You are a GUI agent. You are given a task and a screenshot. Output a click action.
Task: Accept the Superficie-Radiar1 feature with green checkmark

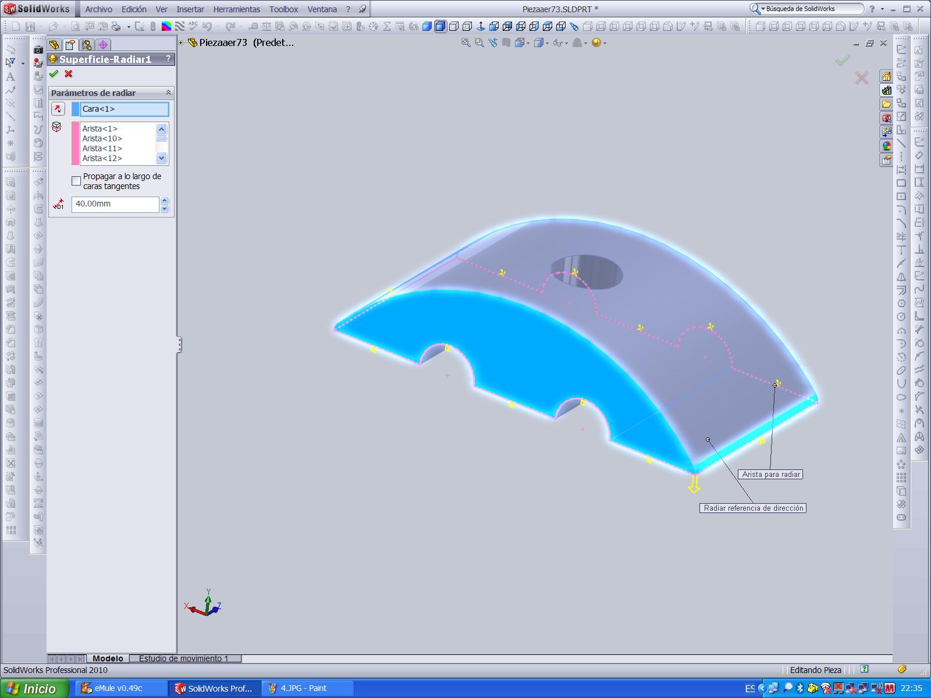(54, 74)
